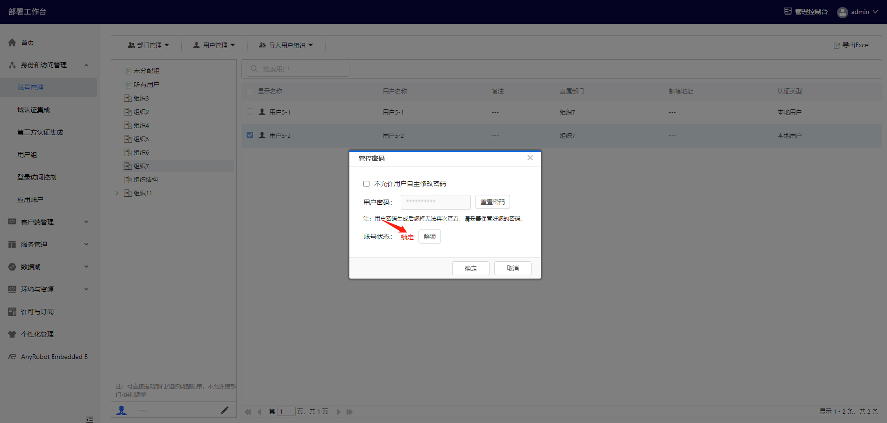This screenshot has height=423, width=887.
Task: Click the 服务管理 sidebar icon
Action: (12, 244)
